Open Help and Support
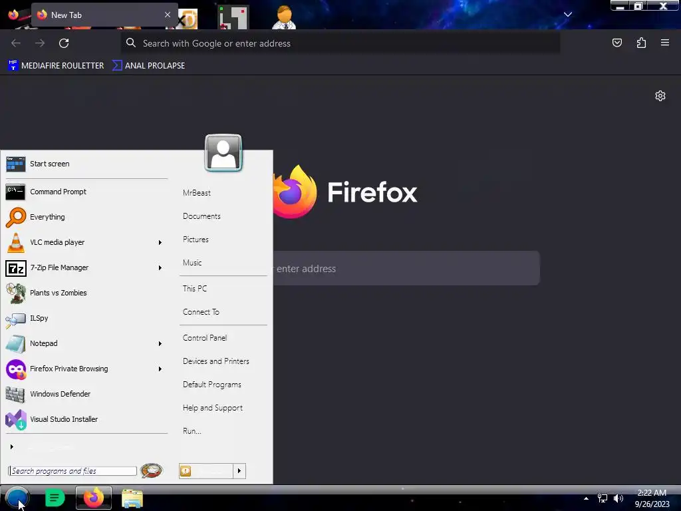Screen dimensions: 681x511 (x=212, y=408)
